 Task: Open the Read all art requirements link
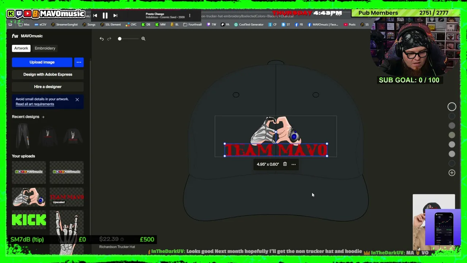point(35,104)
